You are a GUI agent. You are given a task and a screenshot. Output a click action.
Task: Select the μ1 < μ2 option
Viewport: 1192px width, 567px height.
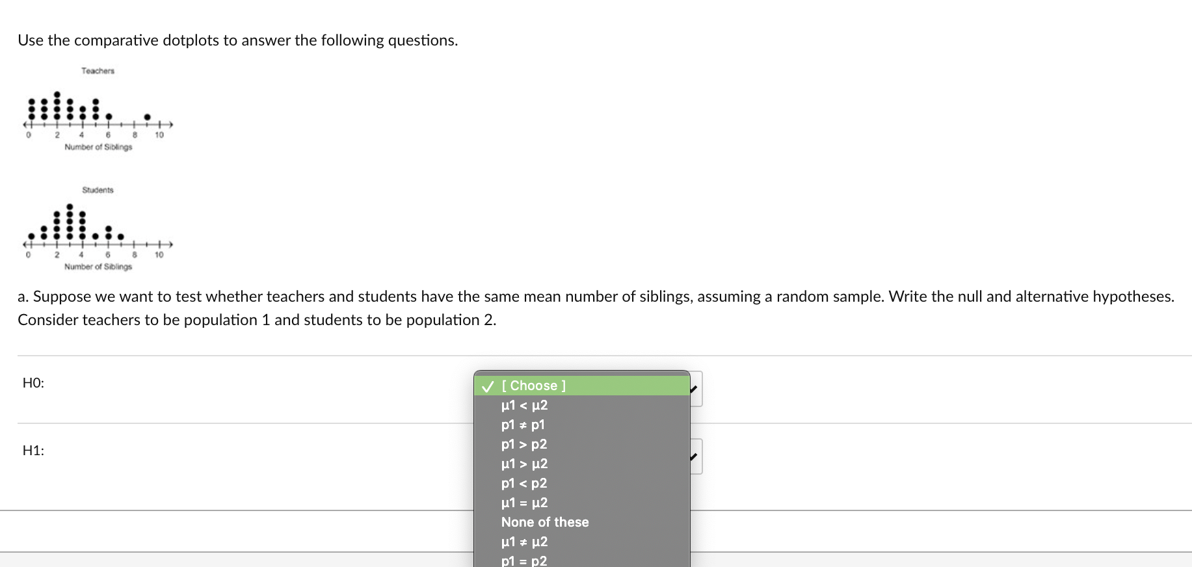coord(523,404)
